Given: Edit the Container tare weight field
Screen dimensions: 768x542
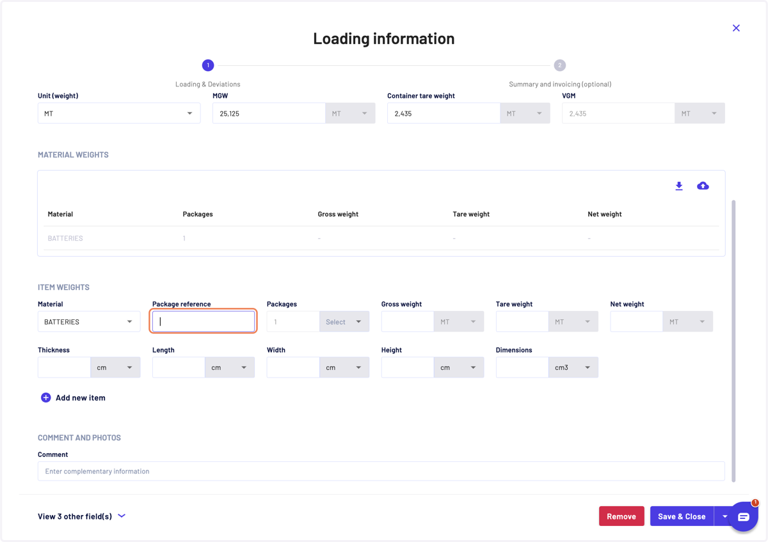Looking at the screenshot, I should (444, 113).
